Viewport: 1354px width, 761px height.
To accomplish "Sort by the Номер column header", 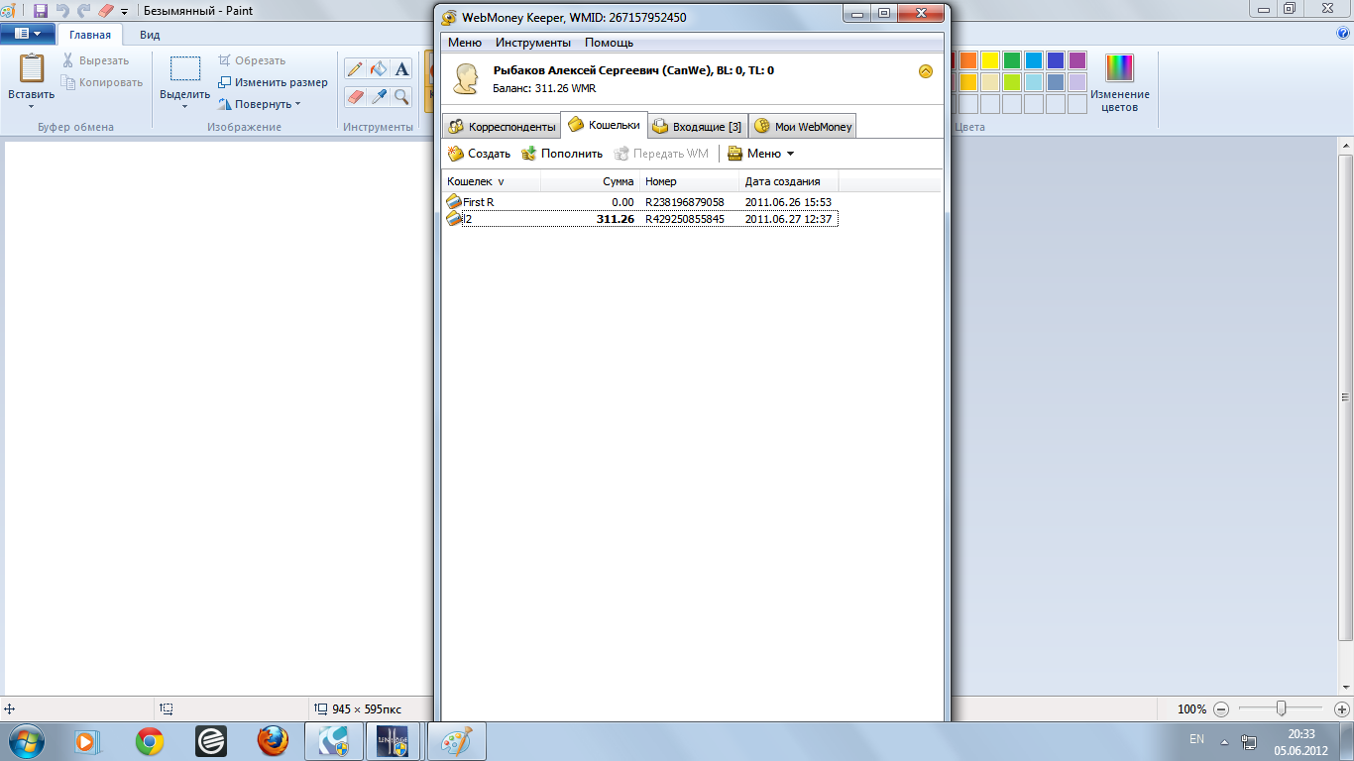I will coord(689,181).
